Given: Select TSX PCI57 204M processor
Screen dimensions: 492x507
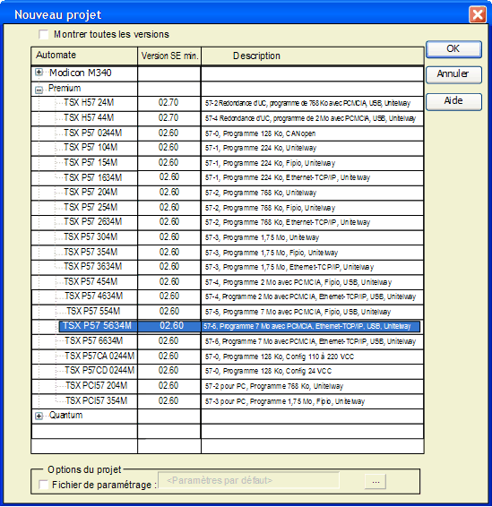Looking at the screenshot, I should coord(97,385).
